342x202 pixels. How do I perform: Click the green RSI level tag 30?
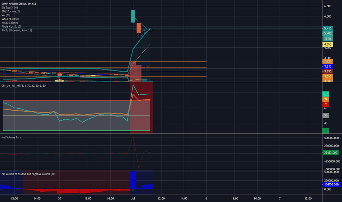tap(325, 131)
